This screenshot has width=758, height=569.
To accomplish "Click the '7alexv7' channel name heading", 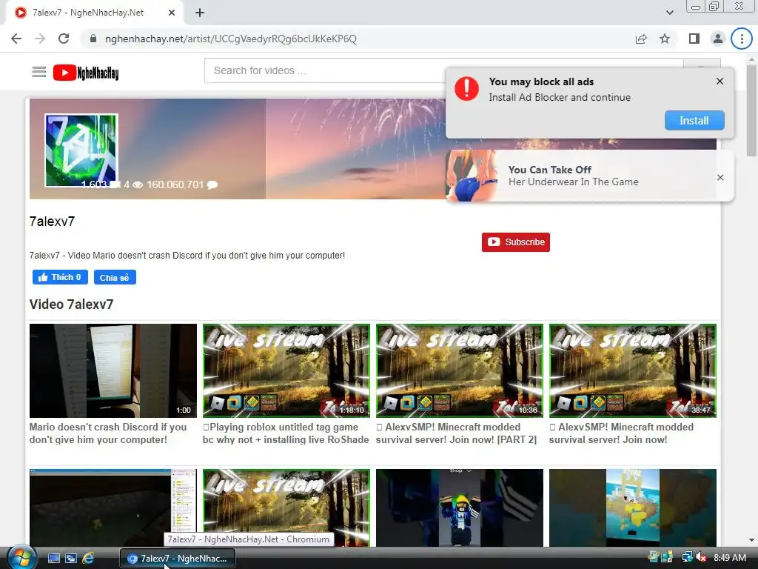I will pos(53,222).
